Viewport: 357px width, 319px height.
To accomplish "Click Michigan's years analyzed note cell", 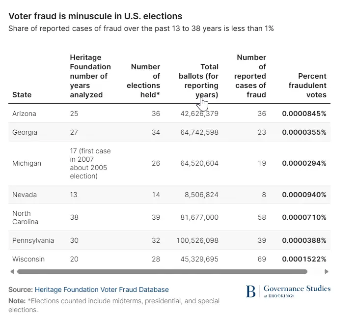I will 90,163.
